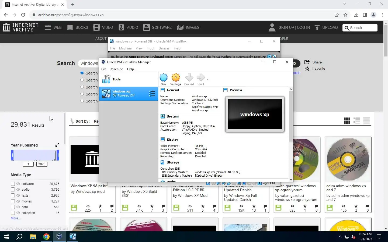Image resolution: width=388 pixels, height=242 pixels.
Task: Start the windows xp virtual machine
Action: (x=201, y=79)
